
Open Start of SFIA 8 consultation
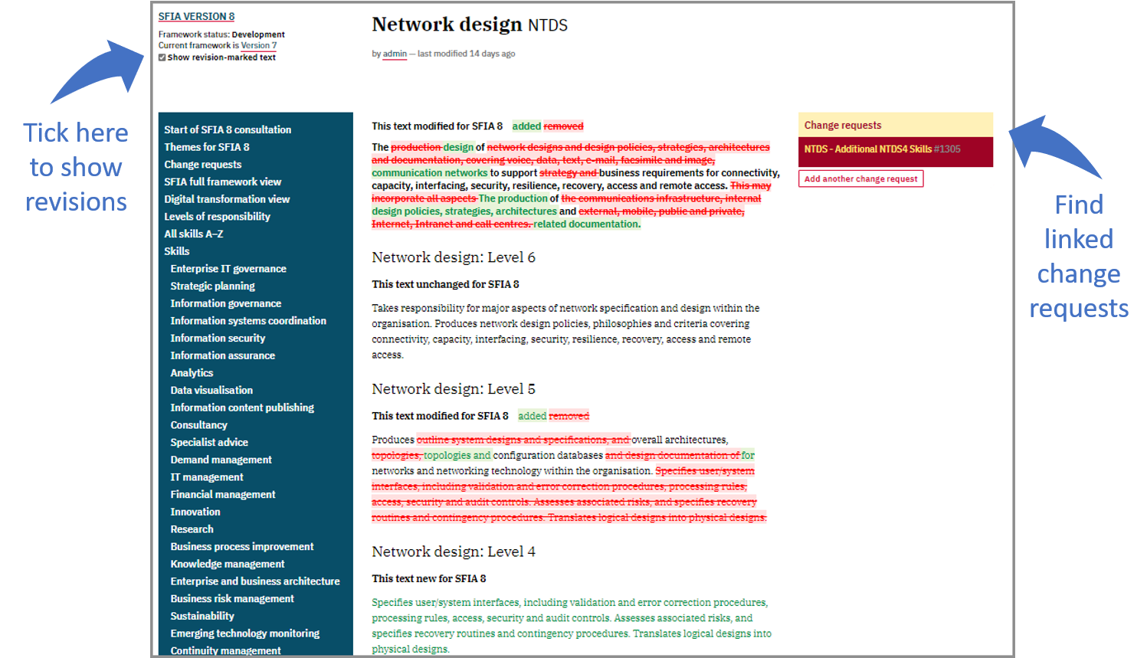(228, 129)
